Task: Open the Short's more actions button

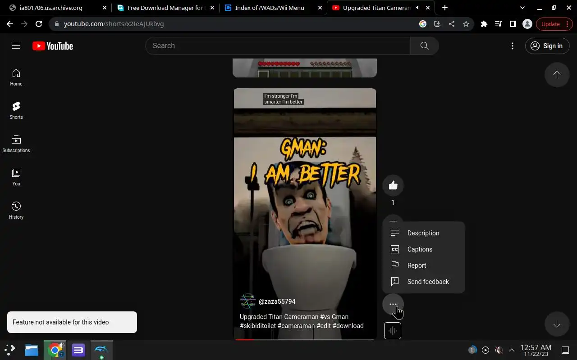Action: 393,304
